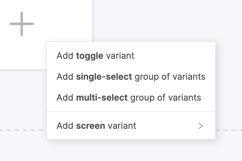Click the bold "screen" text in the menu
The width and height of the screenshot is (242, 161).
(x=90, y=126)
